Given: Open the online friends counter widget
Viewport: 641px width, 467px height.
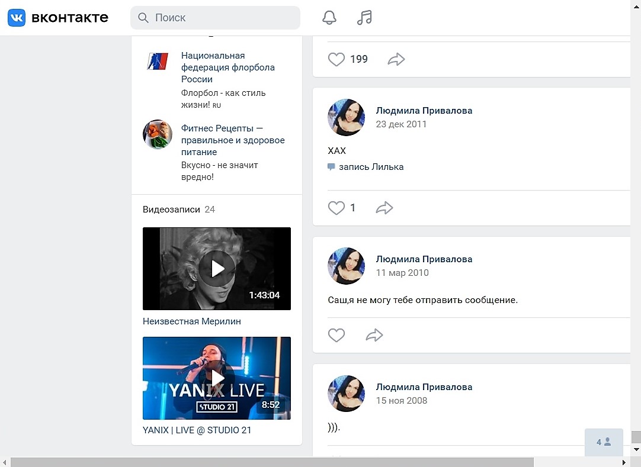Looking at the screenshot, I should 604,442.
